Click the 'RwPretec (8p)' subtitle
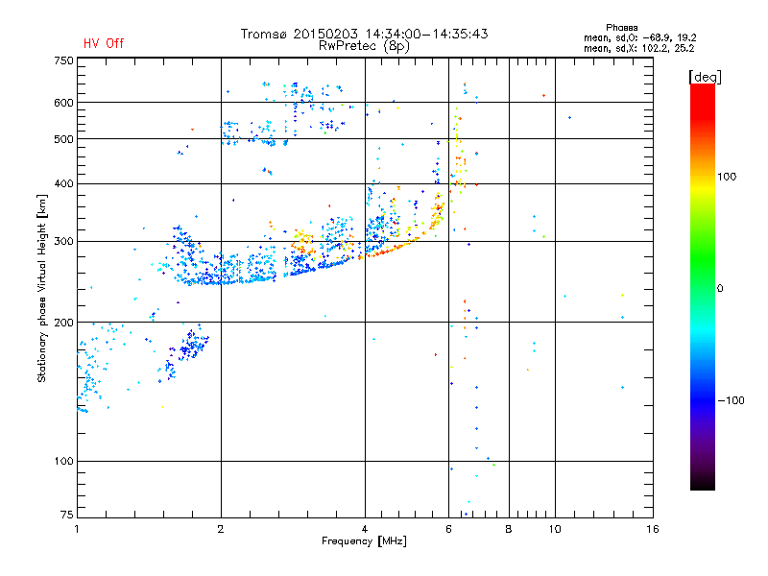The width and height of the screenshot is (768, 576). click(x=364, y=46)
